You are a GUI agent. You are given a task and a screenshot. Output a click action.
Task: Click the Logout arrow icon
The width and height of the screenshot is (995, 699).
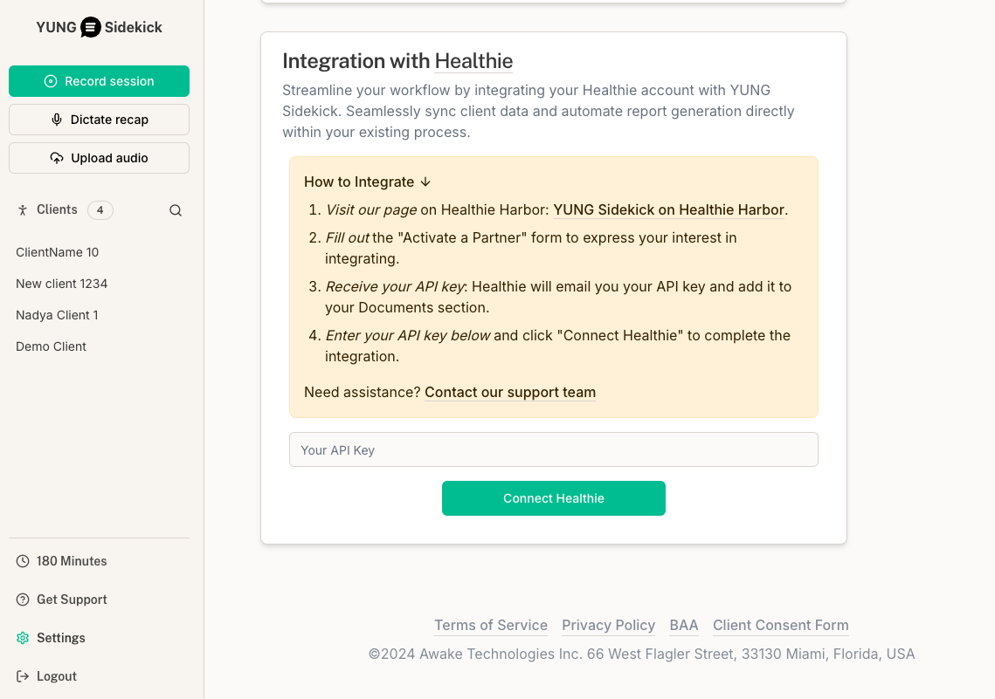[x=23, y=676]
